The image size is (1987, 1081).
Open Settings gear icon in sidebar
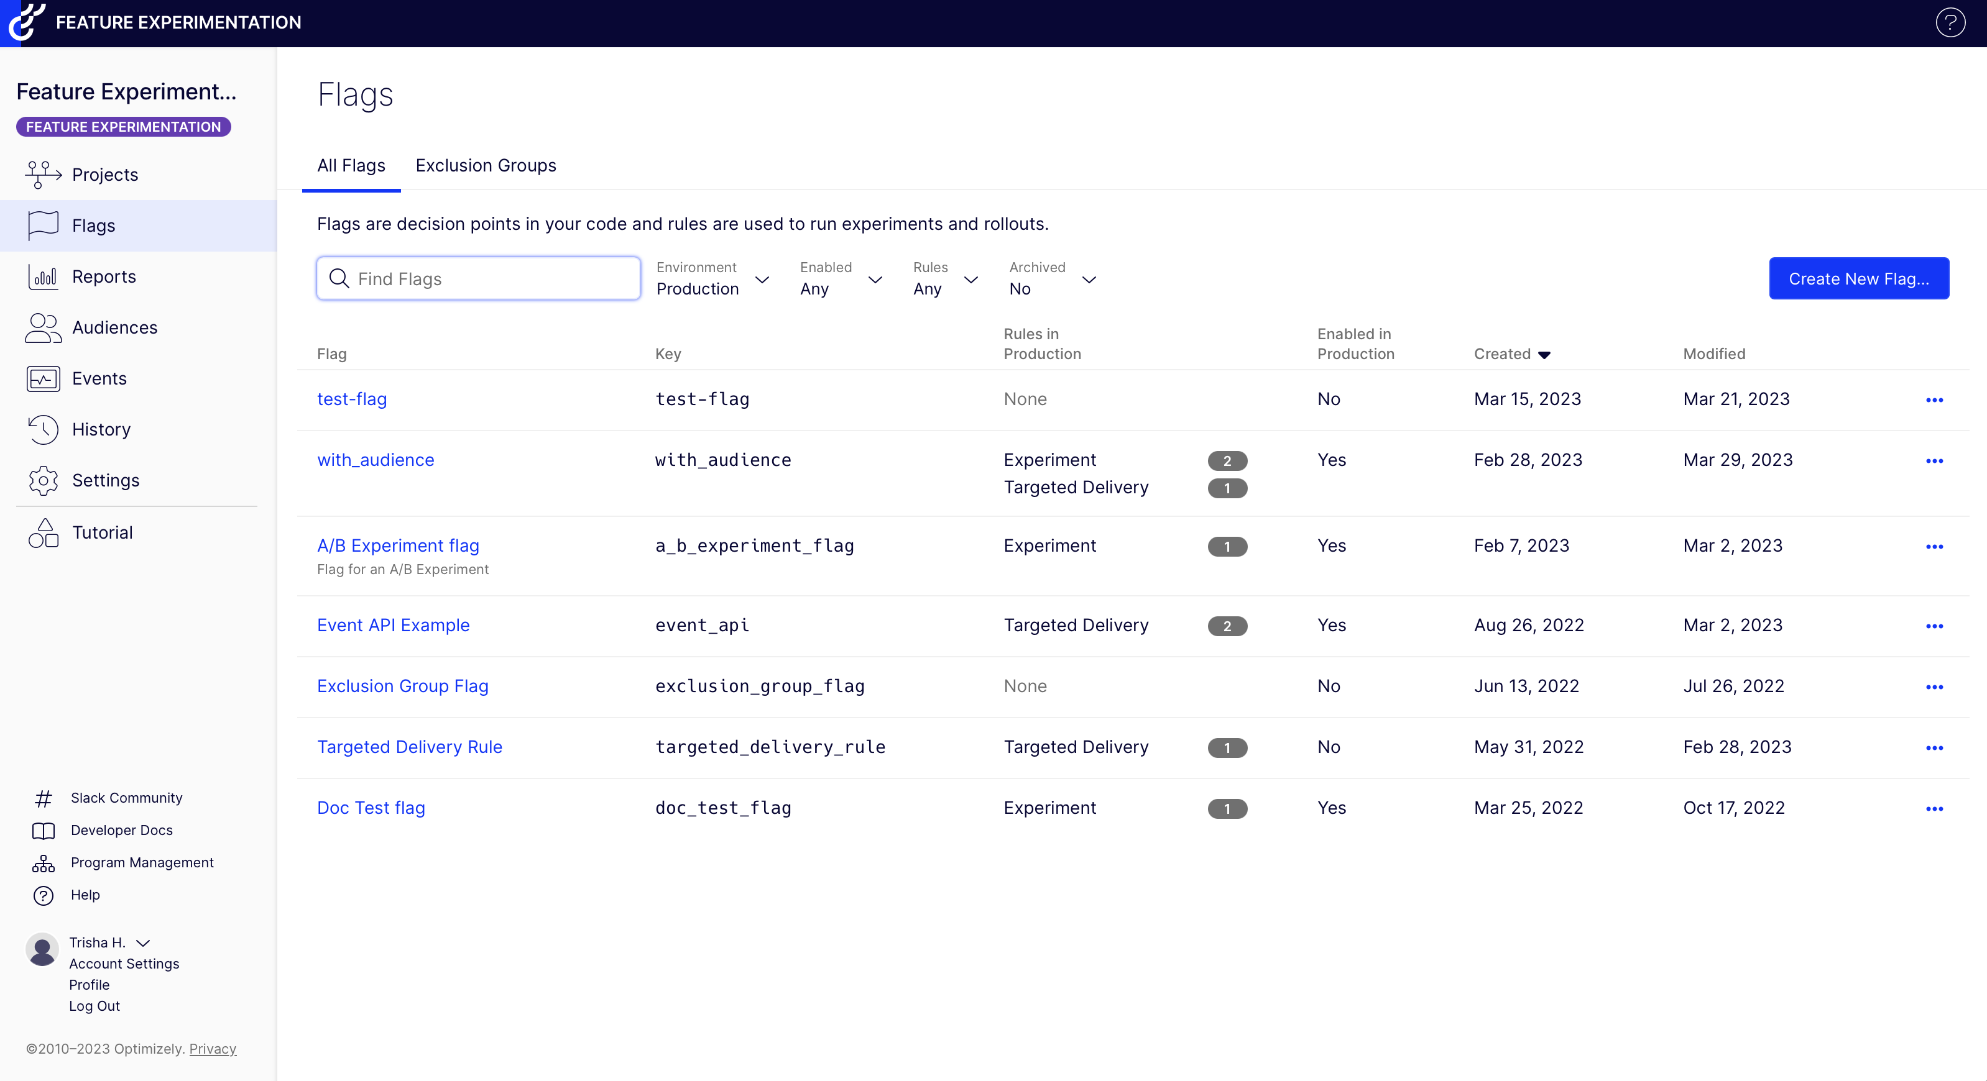click(x=43, y=480)
